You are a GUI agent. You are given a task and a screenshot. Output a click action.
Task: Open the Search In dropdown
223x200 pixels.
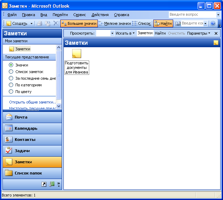125,33
